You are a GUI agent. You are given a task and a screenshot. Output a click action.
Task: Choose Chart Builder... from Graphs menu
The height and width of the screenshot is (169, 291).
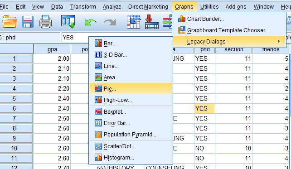click(229, 19)
